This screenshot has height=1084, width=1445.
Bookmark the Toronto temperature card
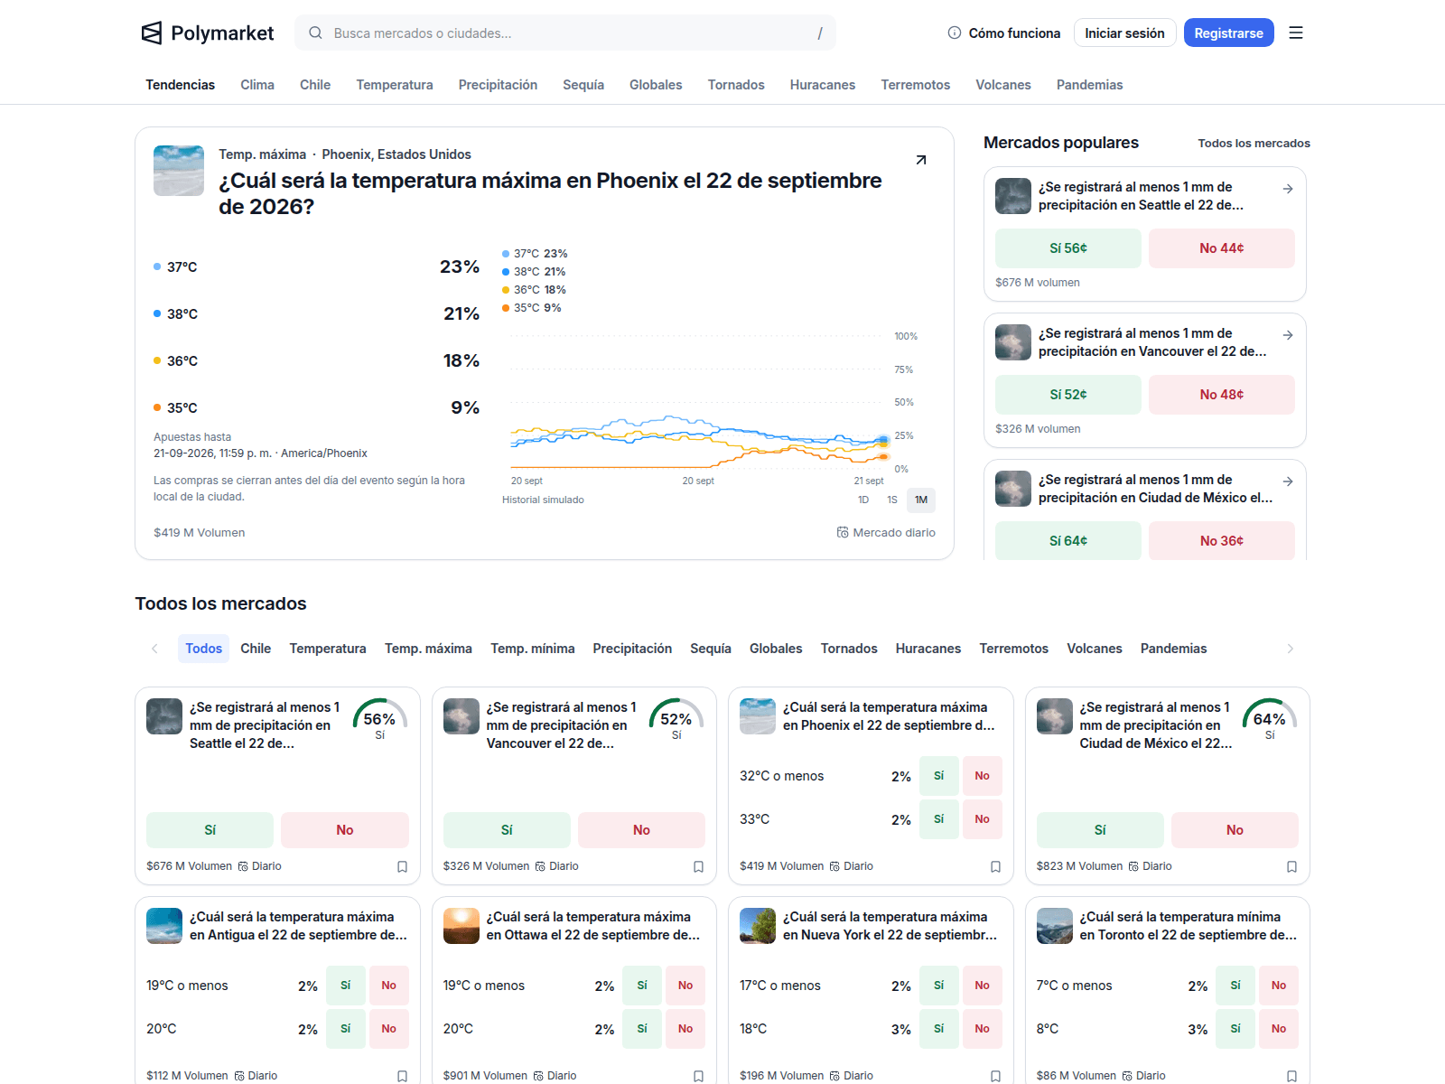pos(1292,1076)
